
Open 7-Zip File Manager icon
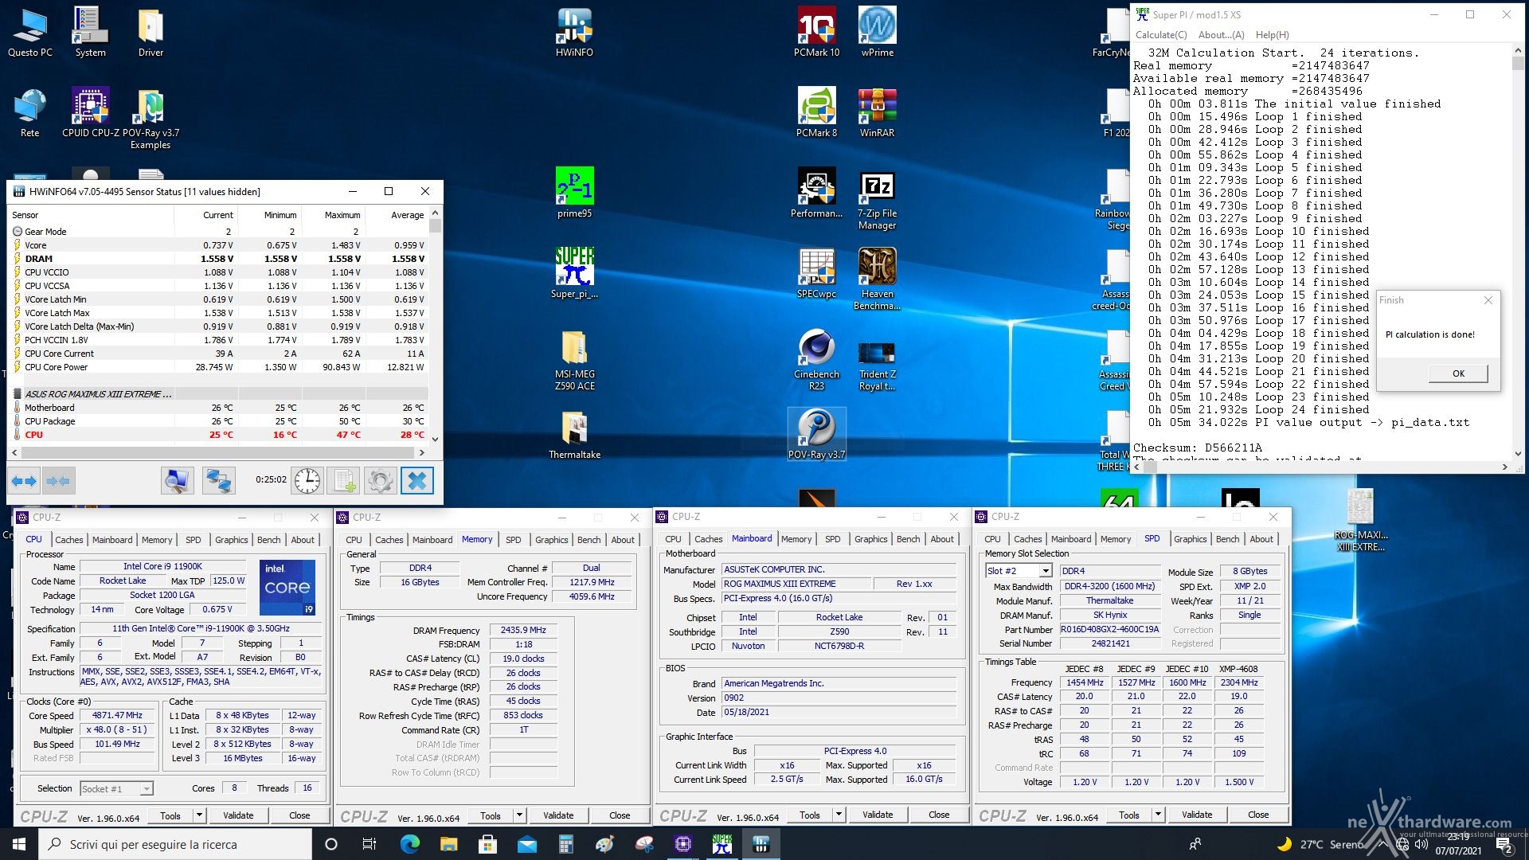click(877, 199)
